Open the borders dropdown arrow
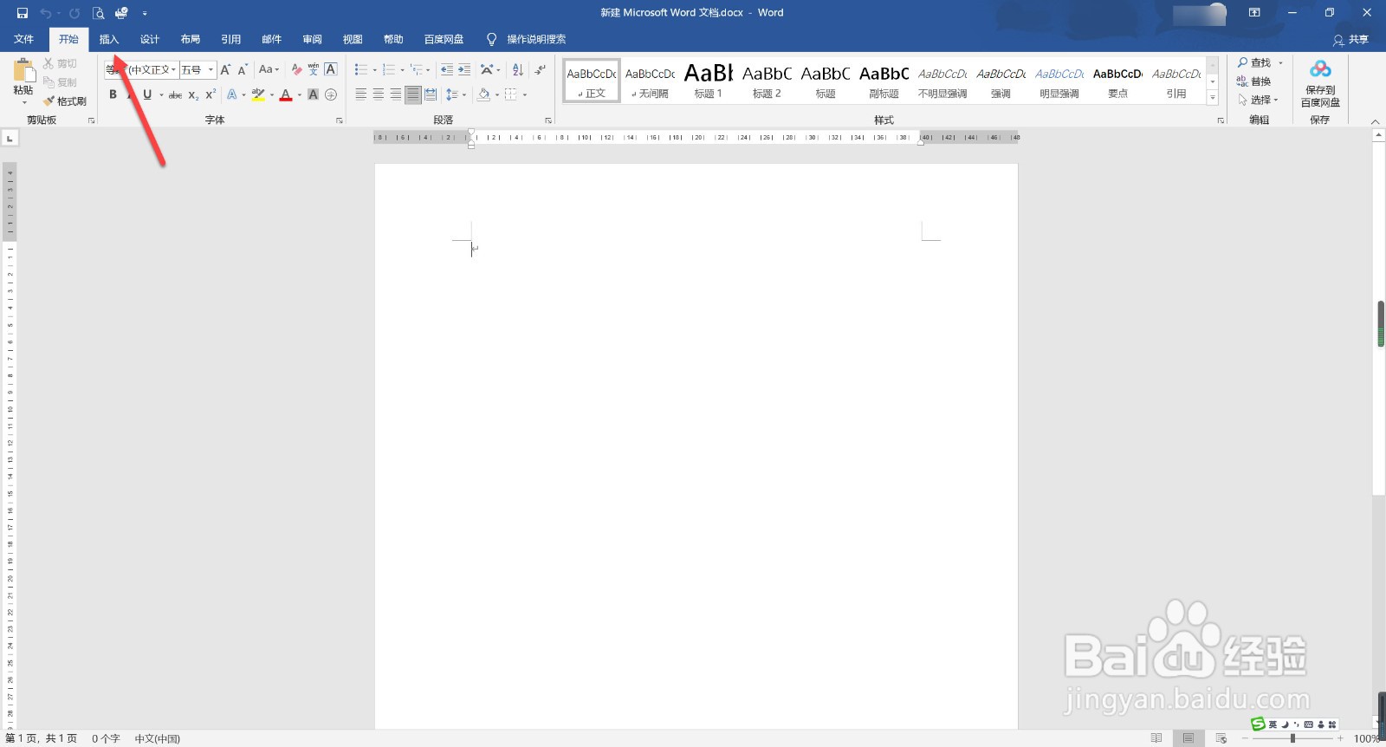 [x=525, y=94]
